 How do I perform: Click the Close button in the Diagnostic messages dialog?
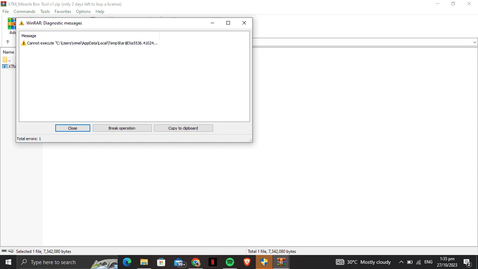click(72, 128)
